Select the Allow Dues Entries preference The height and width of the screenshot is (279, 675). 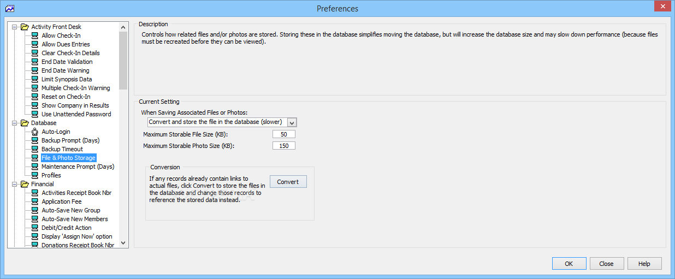pyautogui.click(x=66, y=44)
